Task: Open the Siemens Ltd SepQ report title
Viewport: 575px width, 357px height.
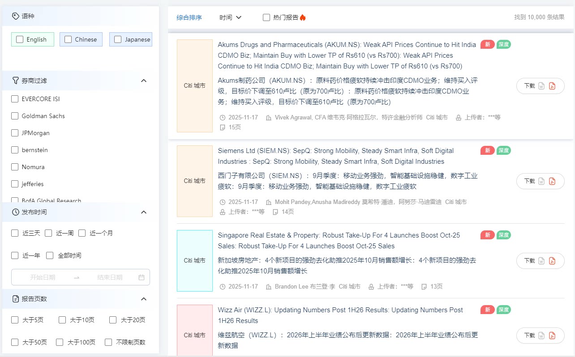Action: click(x=336, y=156)
